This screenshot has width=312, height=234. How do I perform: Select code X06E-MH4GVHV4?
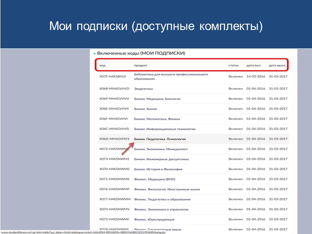114,109
